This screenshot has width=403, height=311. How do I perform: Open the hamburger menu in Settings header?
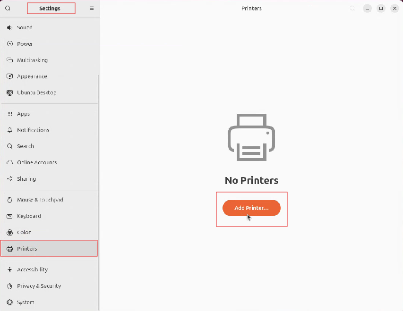[92, 8]
